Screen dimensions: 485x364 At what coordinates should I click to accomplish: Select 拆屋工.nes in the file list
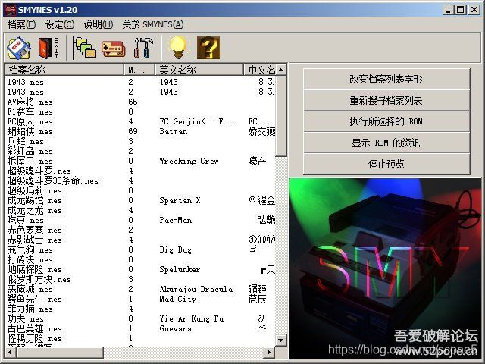coord(30,162)
